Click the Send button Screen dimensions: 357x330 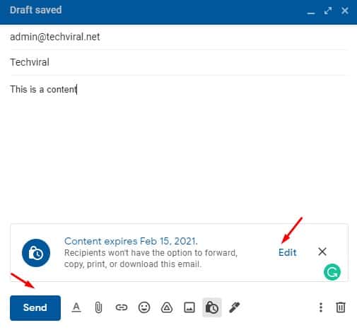point(35,307)
